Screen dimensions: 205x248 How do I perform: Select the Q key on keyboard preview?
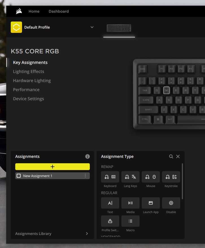pos(157,90)
